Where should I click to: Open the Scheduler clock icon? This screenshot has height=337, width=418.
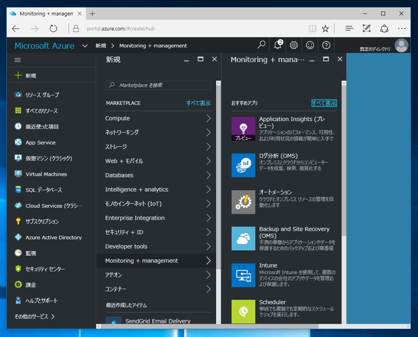pyautogui.click(x=243, y=311)
